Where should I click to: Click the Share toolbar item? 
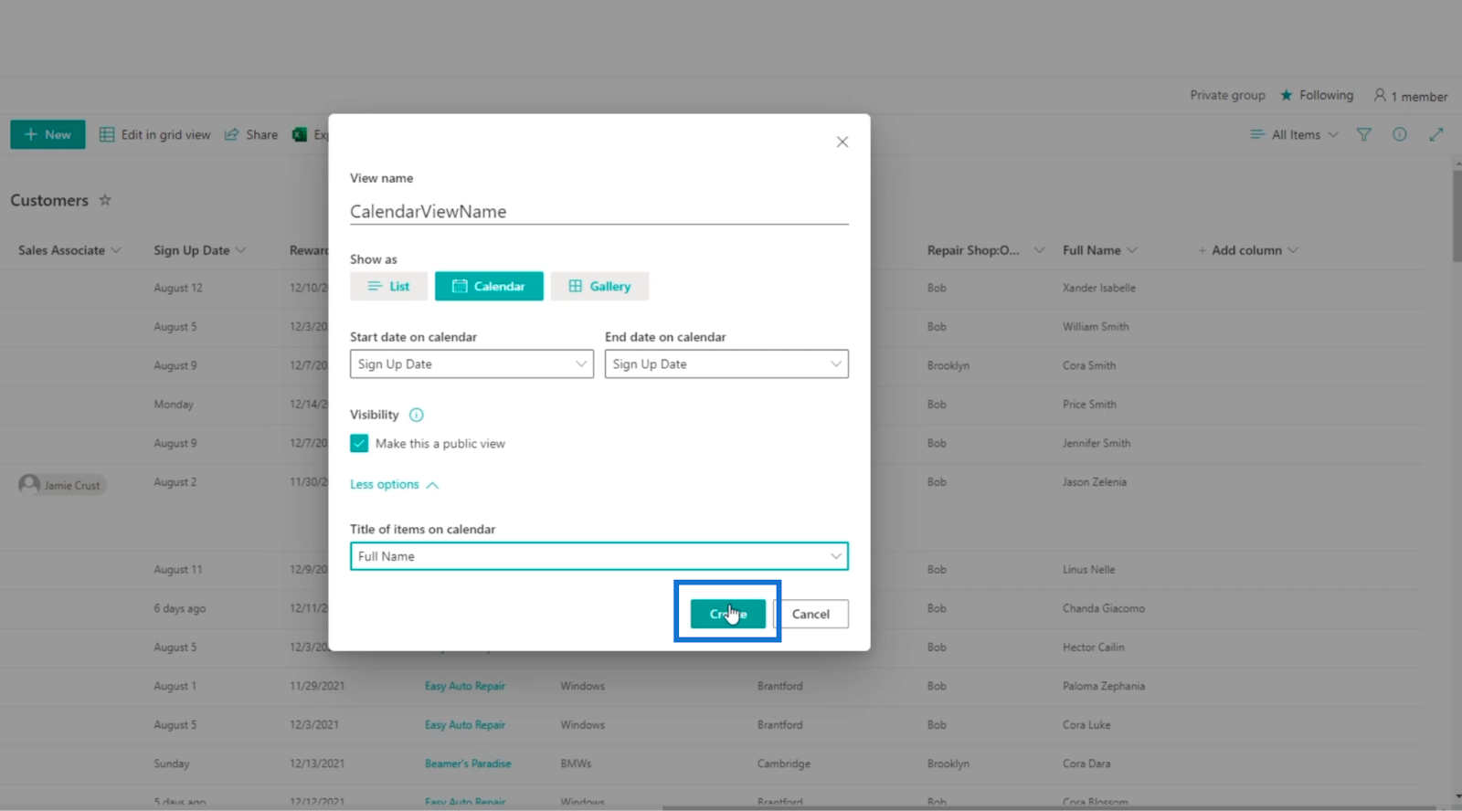[x=251, y=134]
